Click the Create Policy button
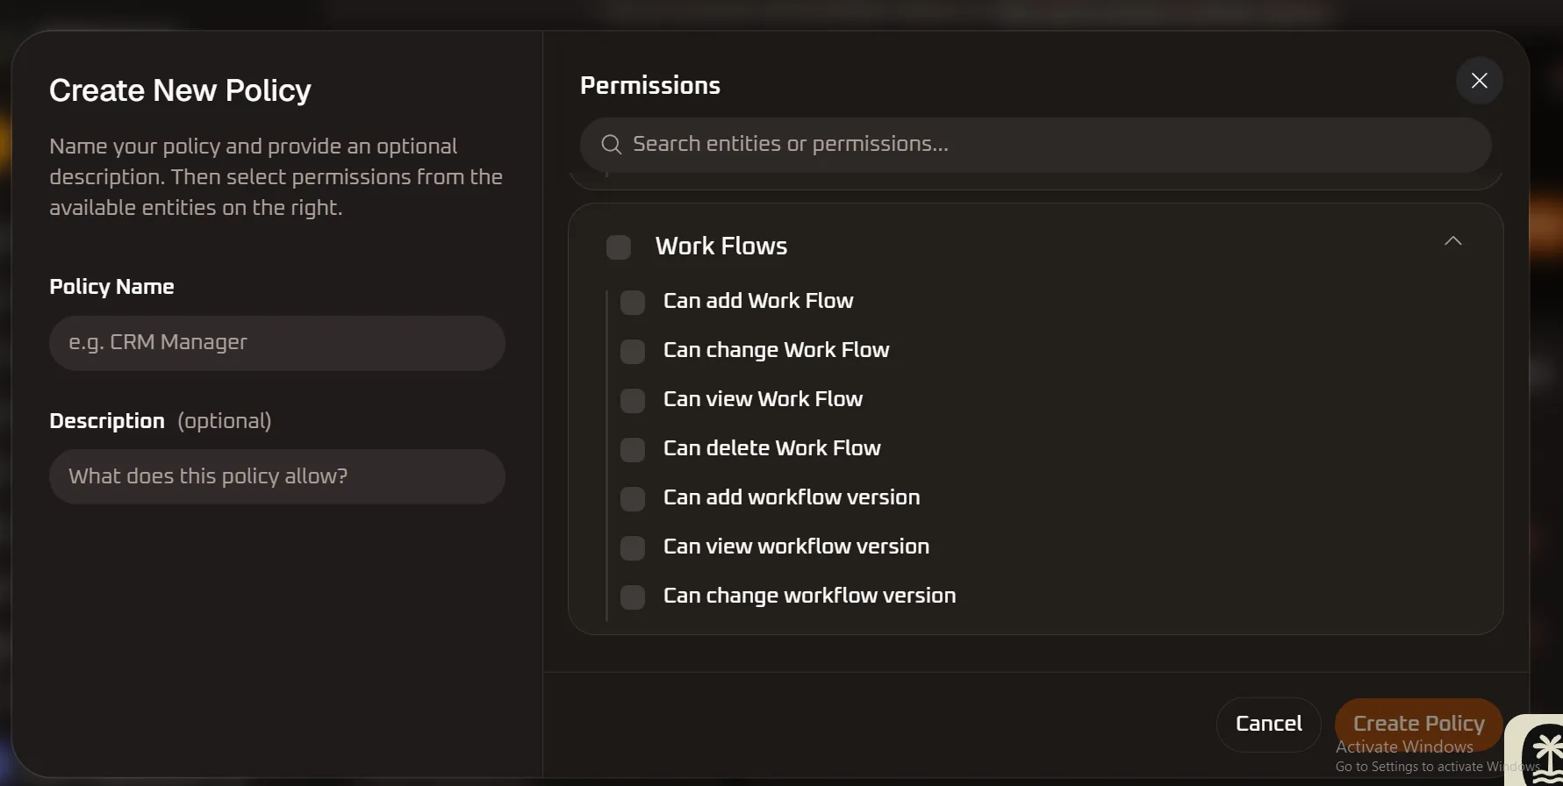 click(1419, 725)
